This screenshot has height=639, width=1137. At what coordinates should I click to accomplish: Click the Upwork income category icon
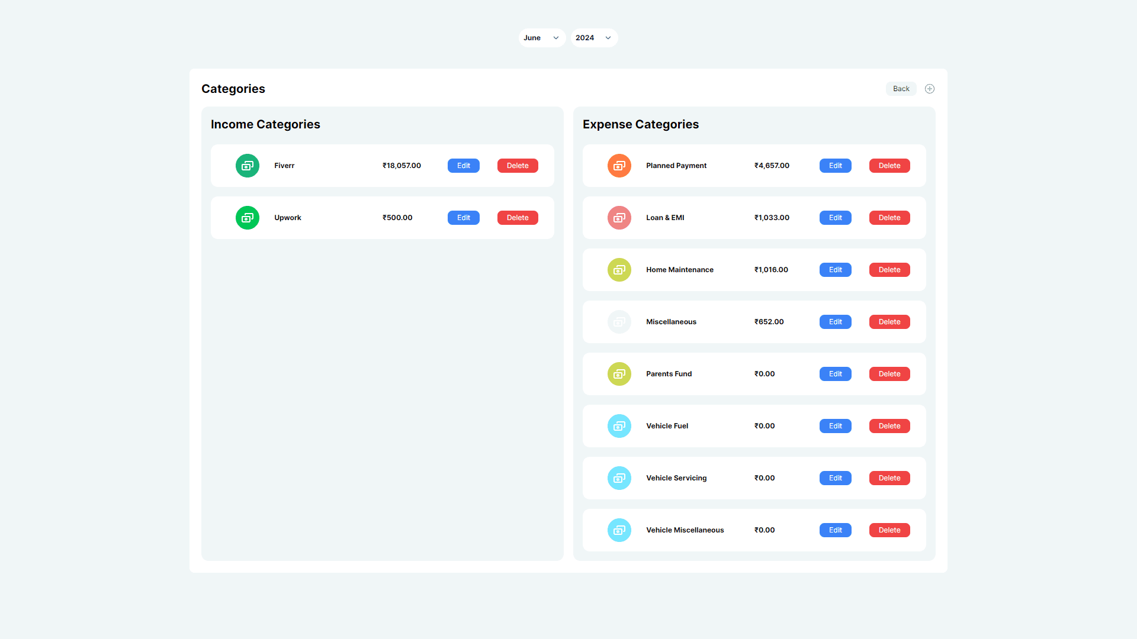coord(247,217)
